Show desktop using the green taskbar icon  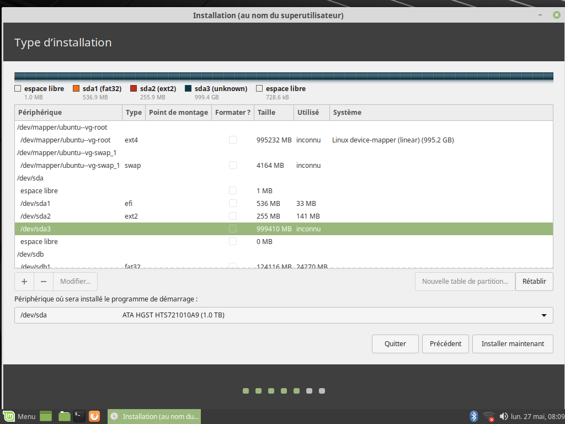46,416
